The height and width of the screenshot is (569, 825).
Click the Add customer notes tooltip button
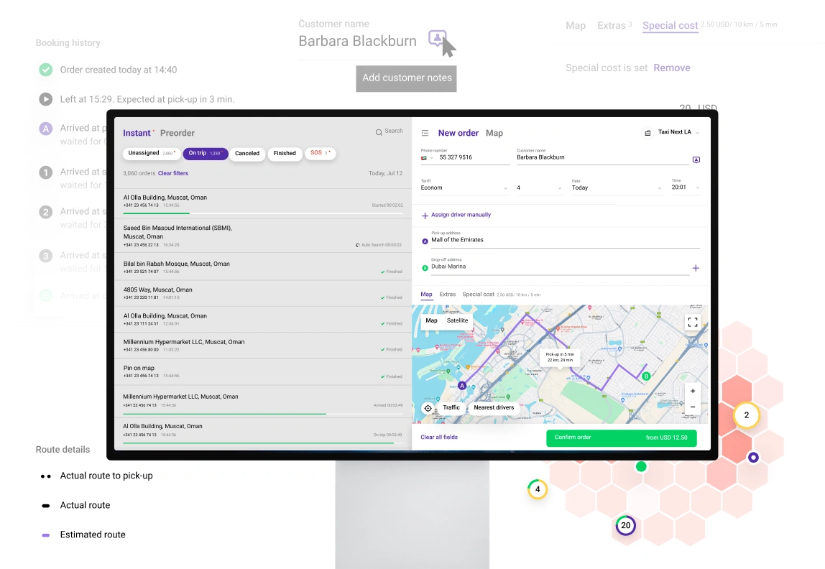click(x=407, y=78)
